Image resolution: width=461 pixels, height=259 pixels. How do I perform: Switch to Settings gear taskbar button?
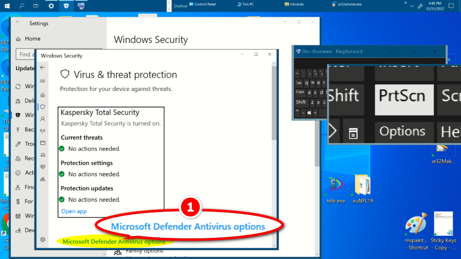point(51,6)
